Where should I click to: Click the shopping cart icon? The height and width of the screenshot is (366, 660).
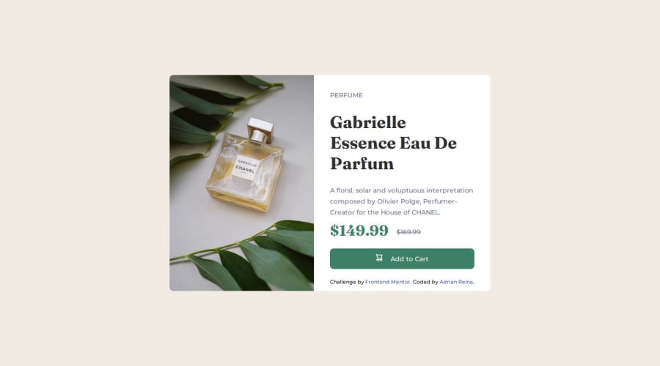click(x=379, y=258)
